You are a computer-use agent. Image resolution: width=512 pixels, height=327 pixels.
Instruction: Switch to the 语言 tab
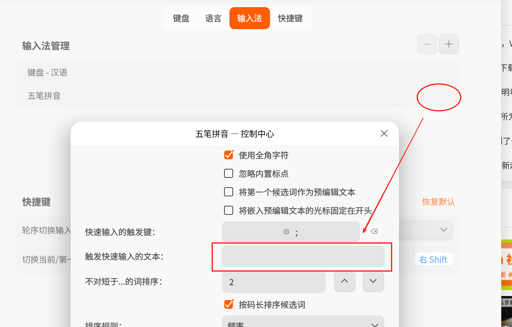point(213,18)
